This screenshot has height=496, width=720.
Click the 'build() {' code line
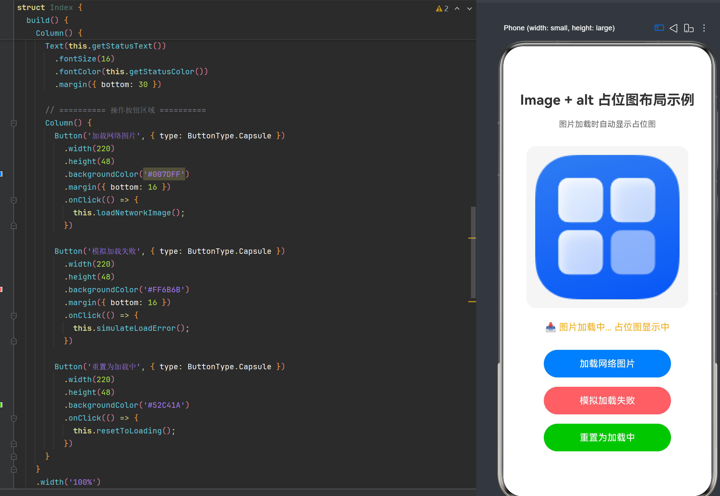(x=47, y=20)
